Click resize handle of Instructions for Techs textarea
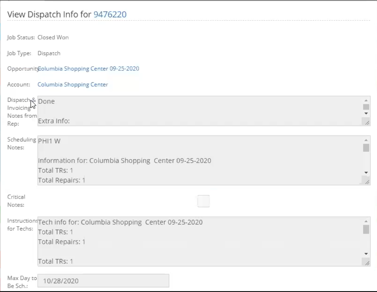The height and width of the screenshot is (292, 377). click(x=366, y=262)
